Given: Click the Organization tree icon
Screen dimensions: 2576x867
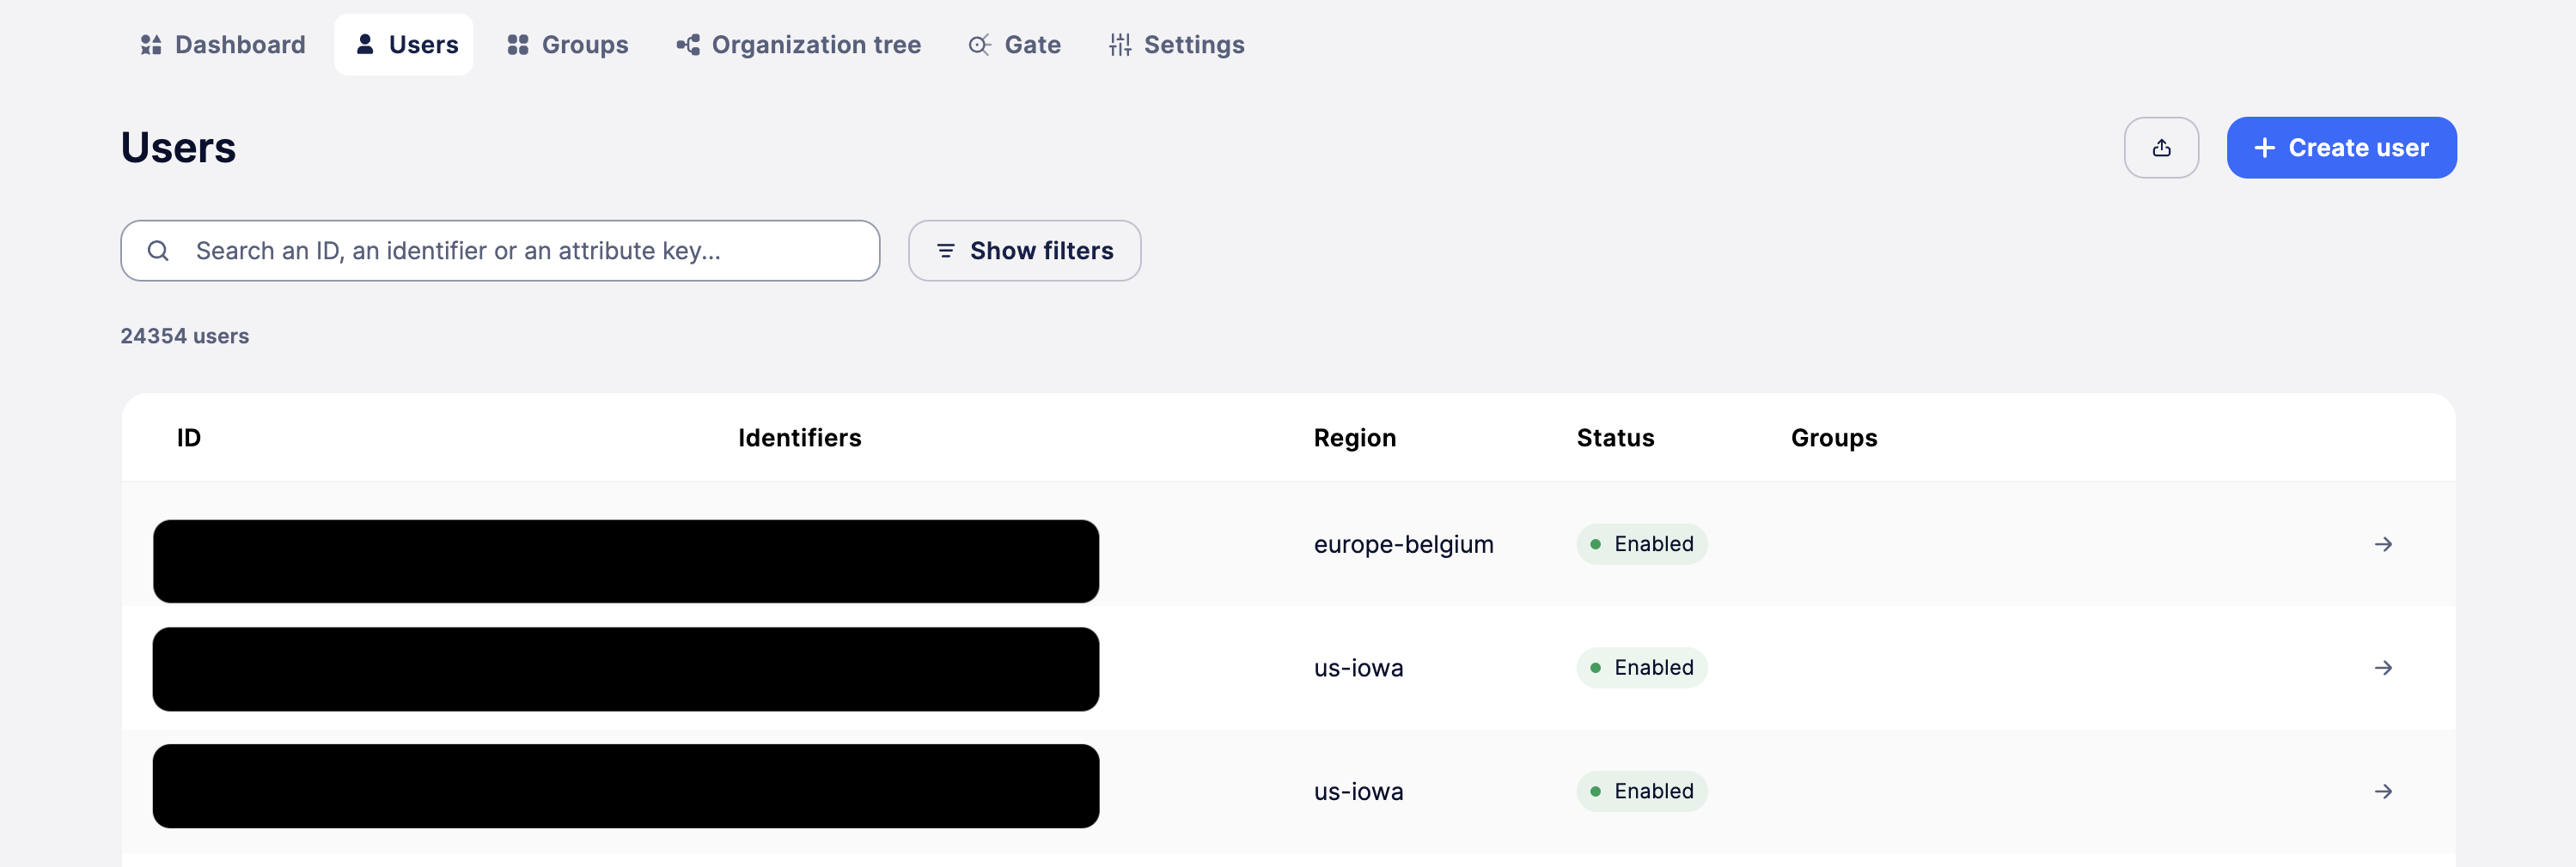Looking at the screenshot, I should coord(688,45).
